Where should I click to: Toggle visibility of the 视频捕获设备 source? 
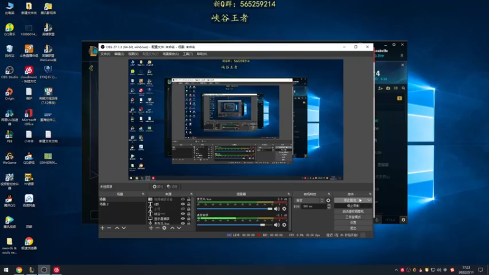click(183, 199)
